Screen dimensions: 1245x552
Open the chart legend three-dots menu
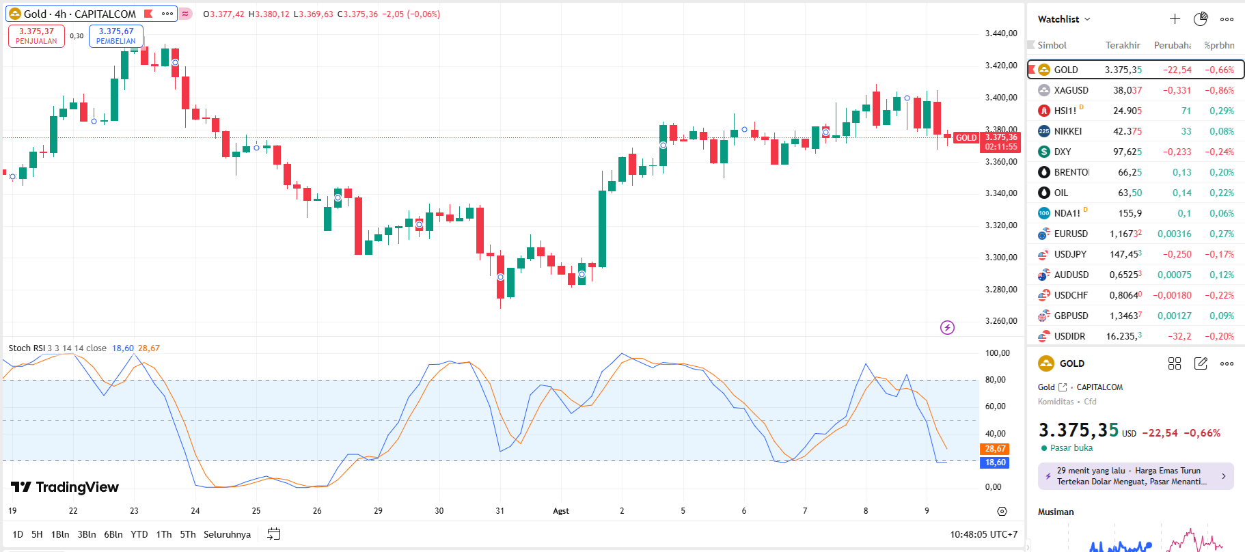click(167, 14)
